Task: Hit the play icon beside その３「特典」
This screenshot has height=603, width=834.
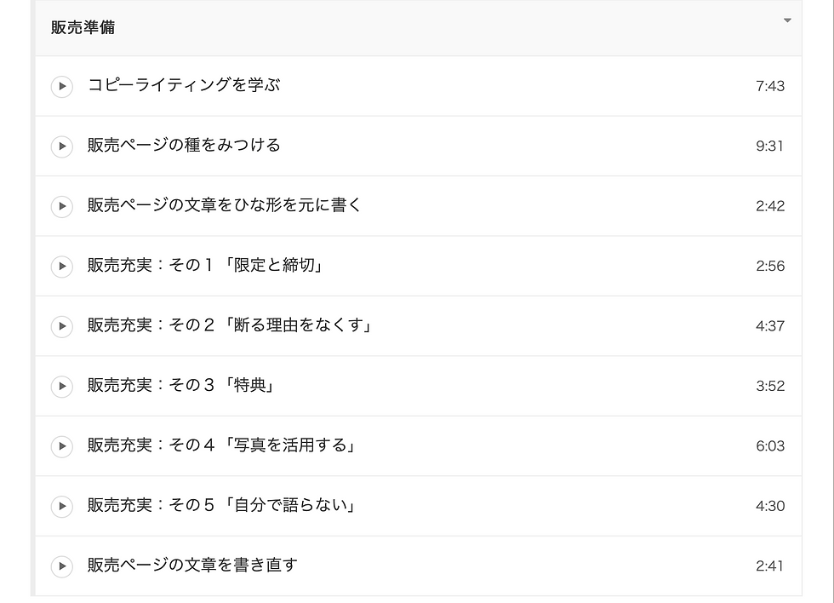Action: pyautogui.click(x=61, y=387)
